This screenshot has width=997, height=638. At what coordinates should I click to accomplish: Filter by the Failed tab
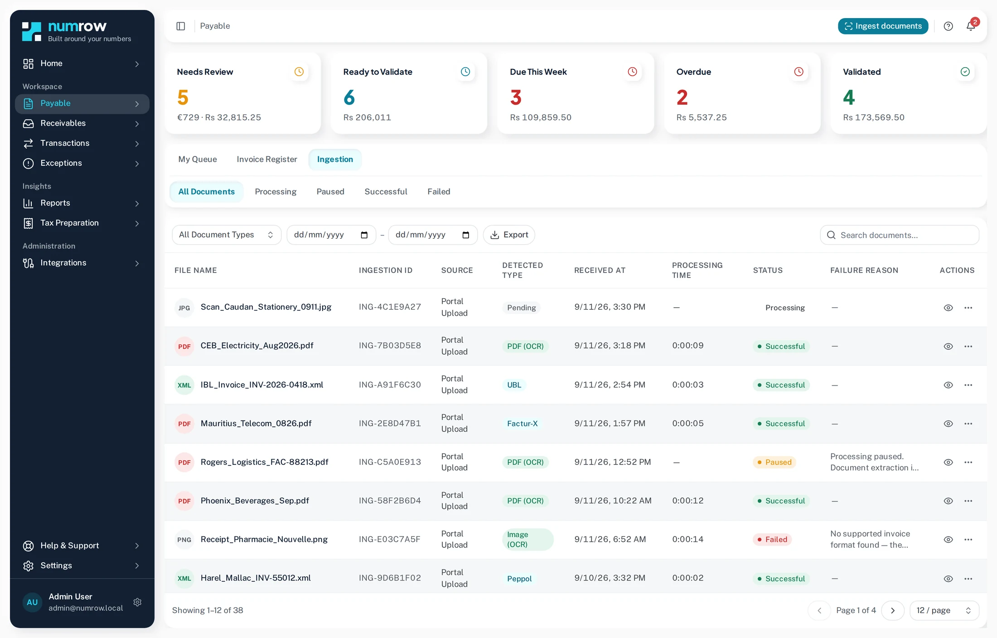(439, 192)
